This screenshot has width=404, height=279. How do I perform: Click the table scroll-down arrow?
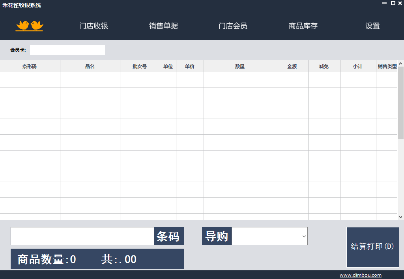[x=401, y=217]
